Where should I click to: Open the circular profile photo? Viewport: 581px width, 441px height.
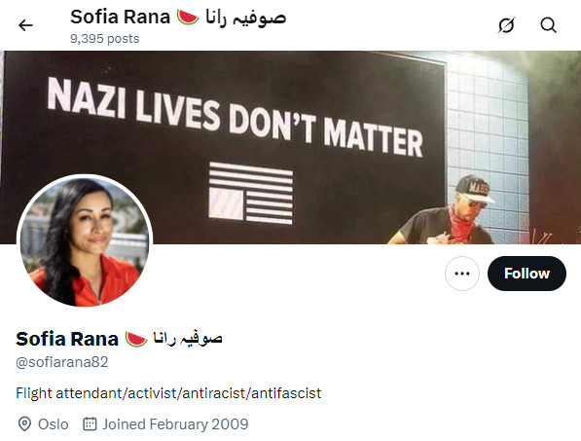click(x=85, y=242)
